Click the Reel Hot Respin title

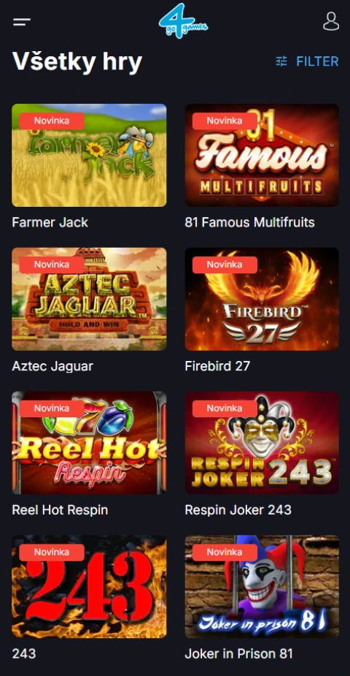point(60,510)
